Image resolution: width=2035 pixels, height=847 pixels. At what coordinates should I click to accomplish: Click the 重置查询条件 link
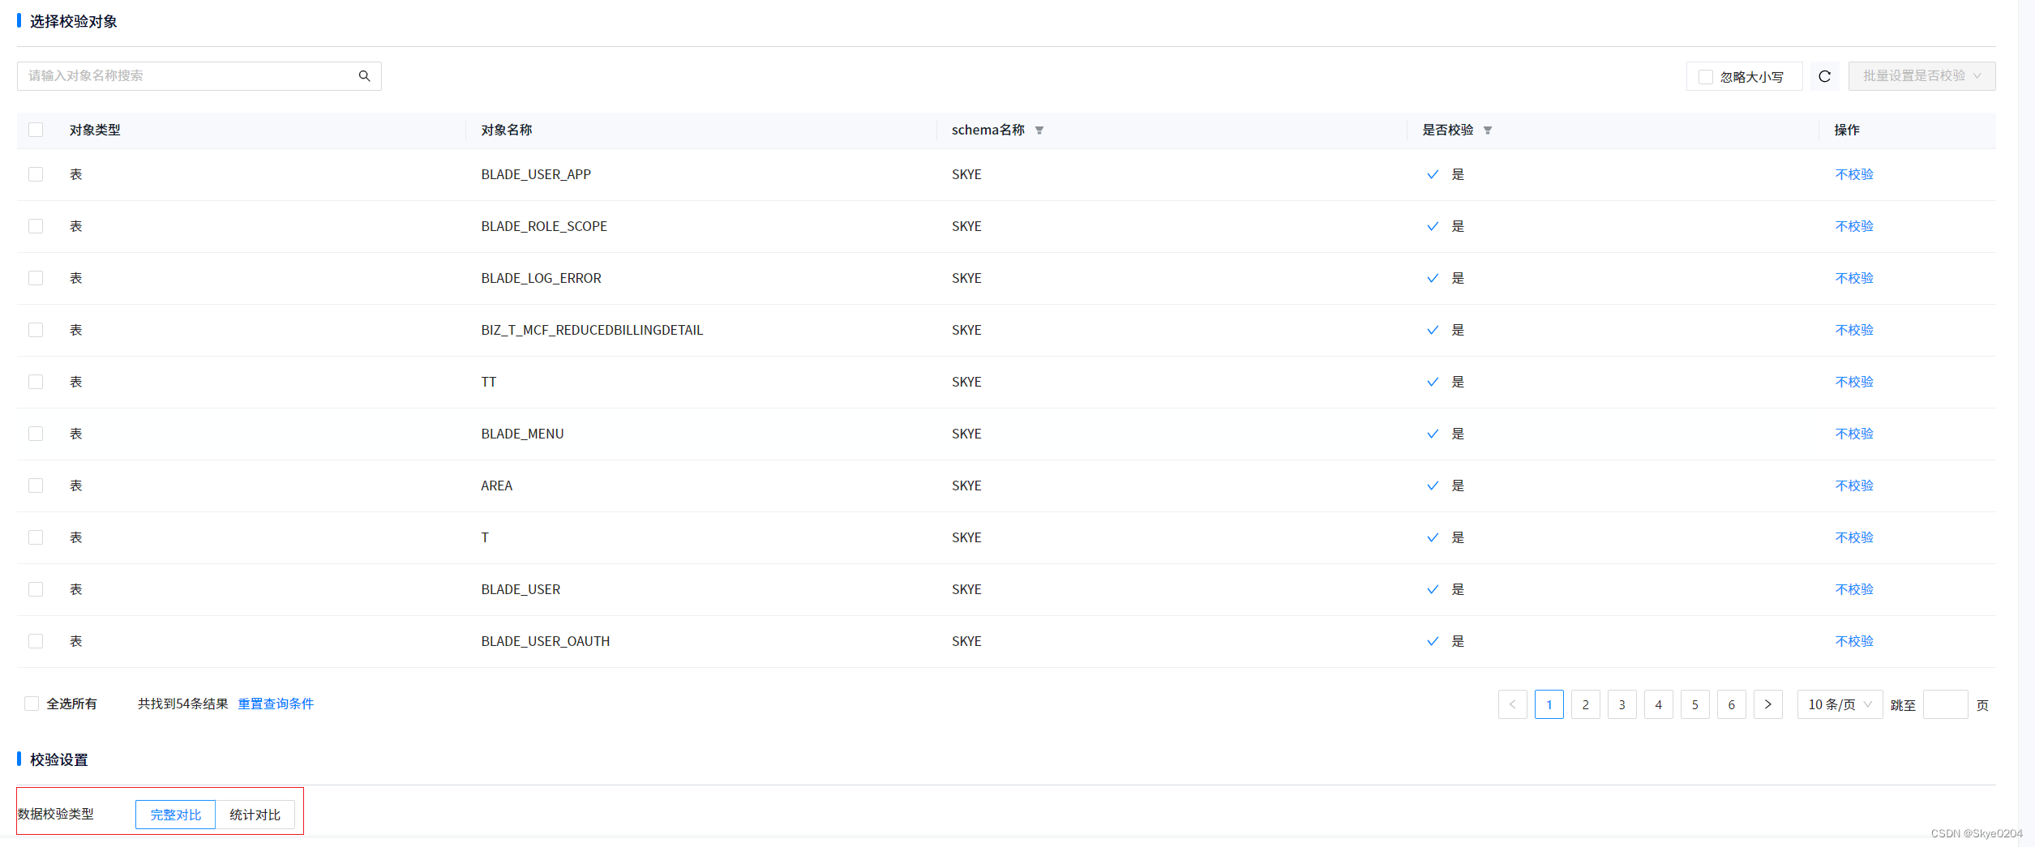[x=276, y=704]
